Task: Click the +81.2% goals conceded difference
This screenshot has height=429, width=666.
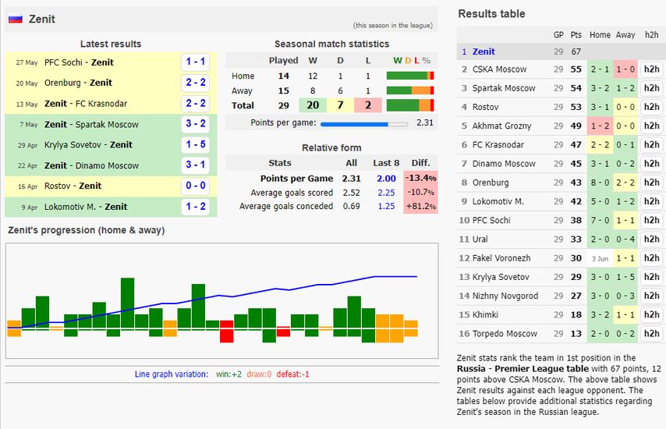Action: [420, 207]
